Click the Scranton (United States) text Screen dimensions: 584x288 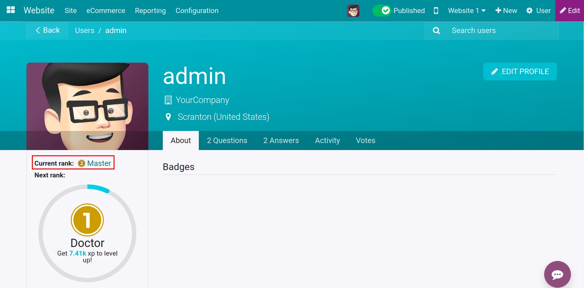[223, 117]
